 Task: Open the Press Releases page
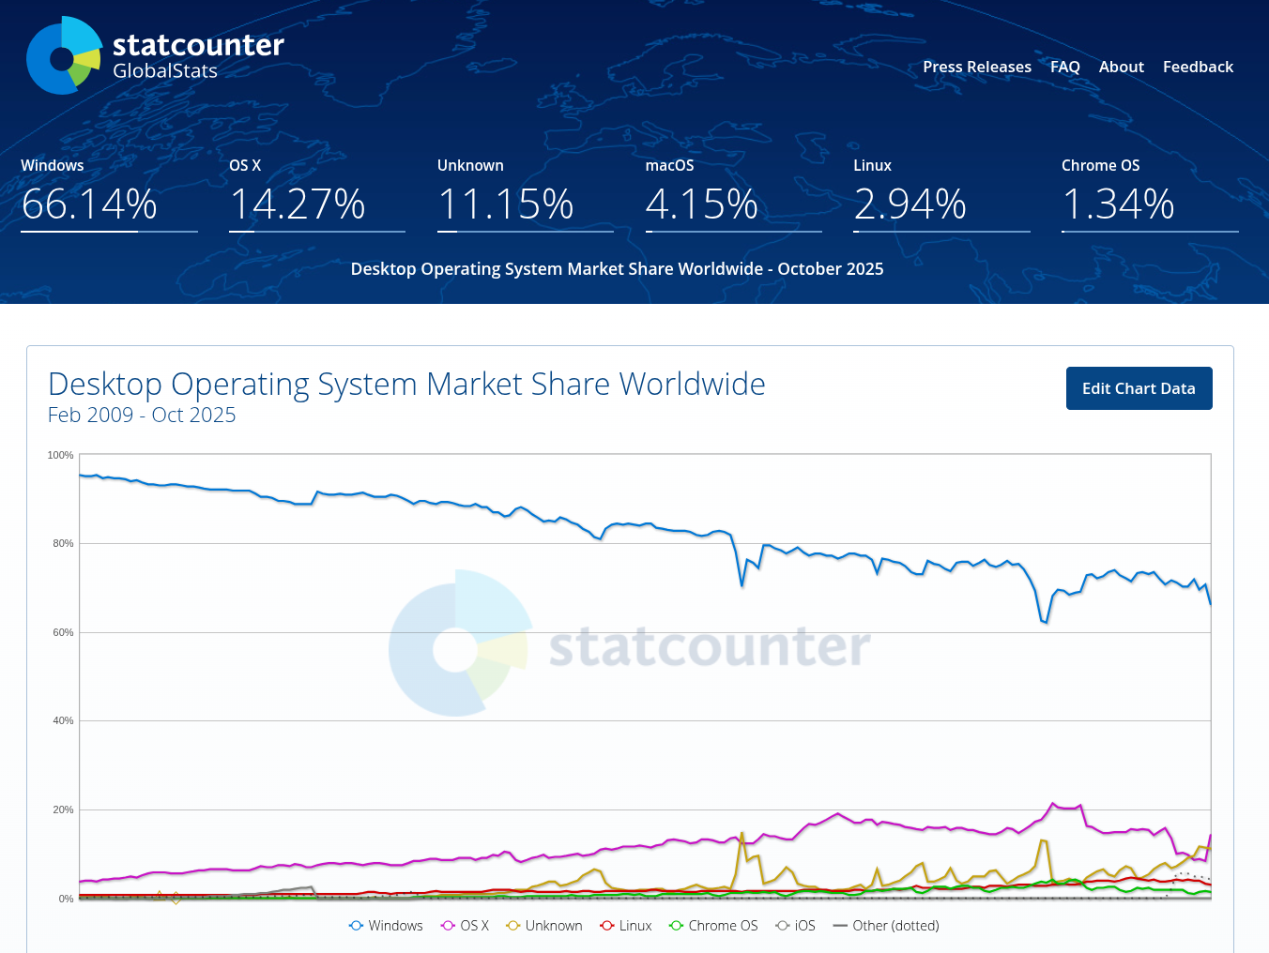[x=976, y=67]
